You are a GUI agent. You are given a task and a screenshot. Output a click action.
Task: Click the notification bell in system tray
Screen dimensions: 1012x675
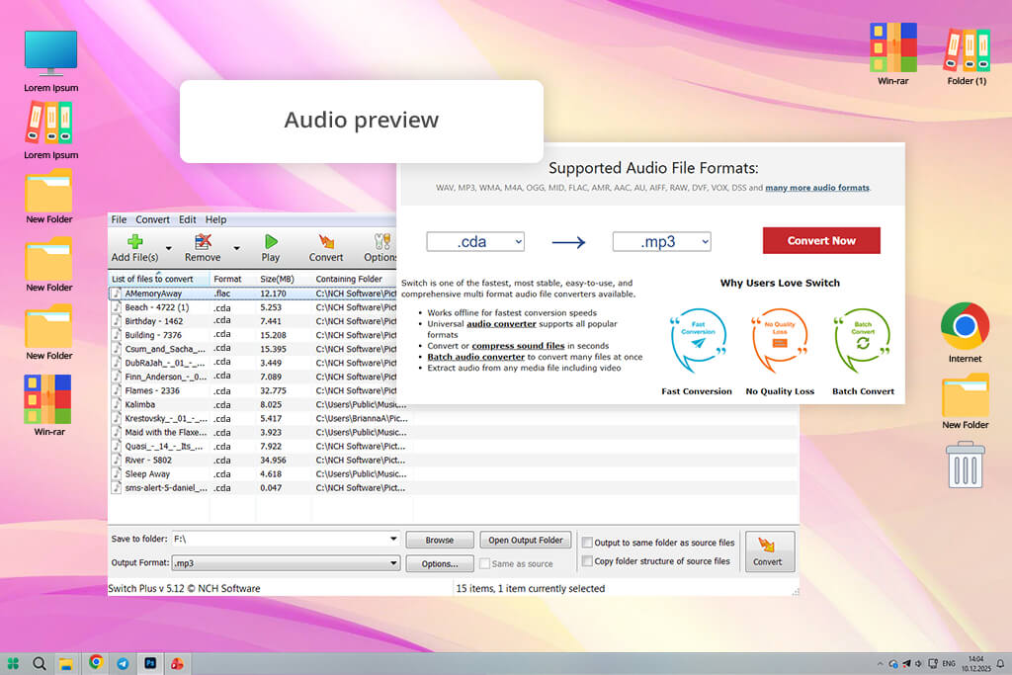pos(1000,663)
